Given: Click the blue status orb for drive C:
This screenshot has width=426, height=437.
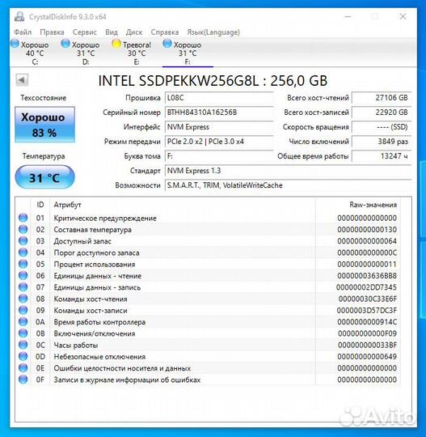Looking at the screenshot, I should pyautogui.click(x=15, y=44).
